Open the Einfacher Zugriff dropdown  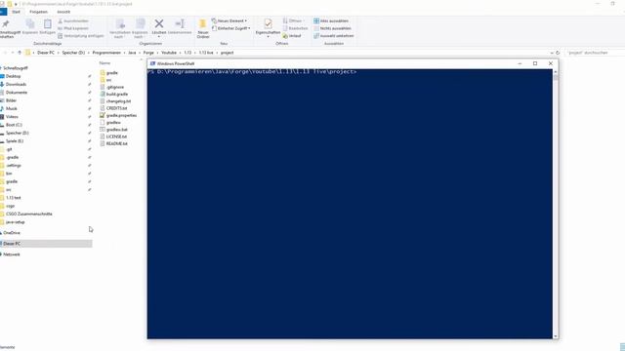tap(231, 28)
